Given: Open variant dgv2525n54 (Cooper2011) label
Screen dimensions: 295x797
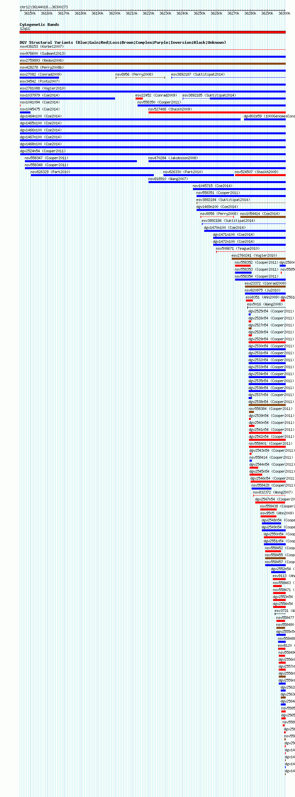Looking at the screenshot, I should pyautogui.click(x=271, y=311).
